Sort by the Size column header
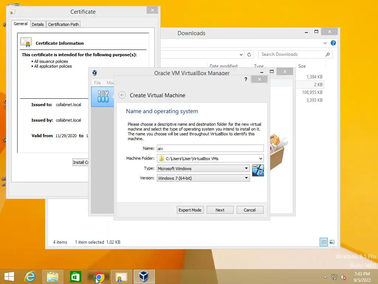The width and height of the screenshot is (378, 284). [x=310, y=66]
